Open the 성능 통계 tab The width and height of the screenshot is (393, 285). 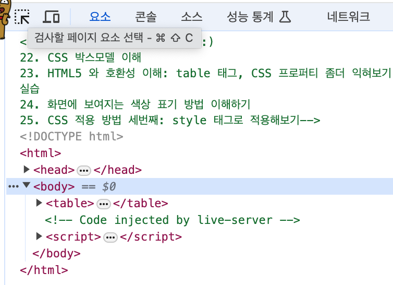pos(259,17)
